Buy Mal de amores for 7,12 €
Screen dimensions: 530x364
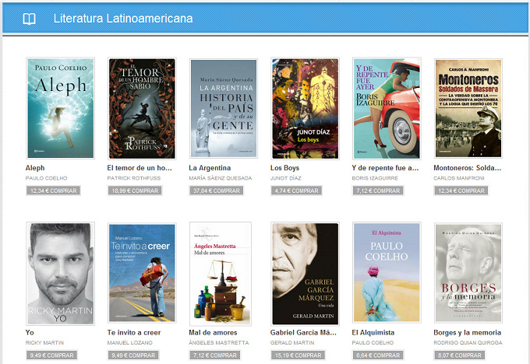[x=215, y=355]
